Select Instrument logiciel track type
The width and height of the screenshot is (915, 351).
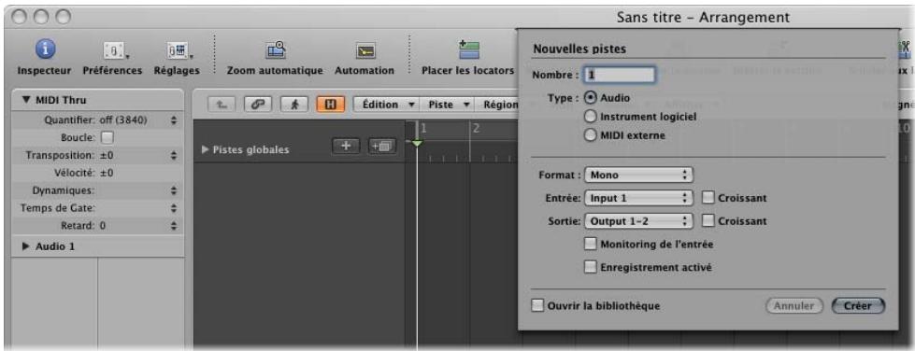591,117
